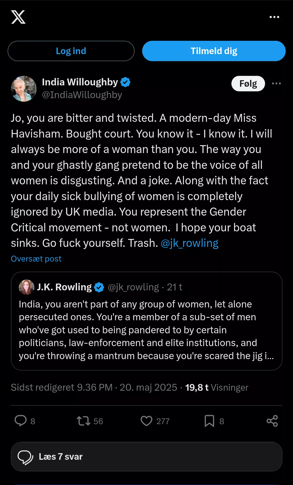Image resolution: width=293 pixels, height=485 pixels.
Task: Toggle the bookmark icon
Action: tap(209, 421)
